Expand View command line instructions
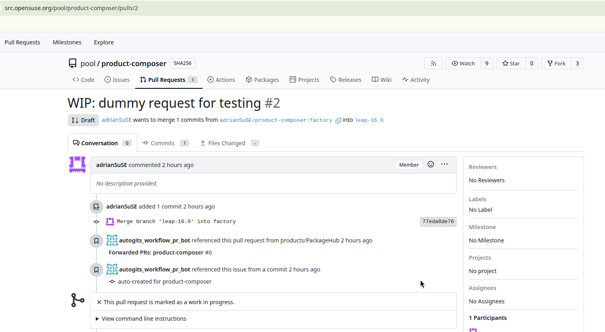This screenshot has width=605, height=332. pos(143,318)
